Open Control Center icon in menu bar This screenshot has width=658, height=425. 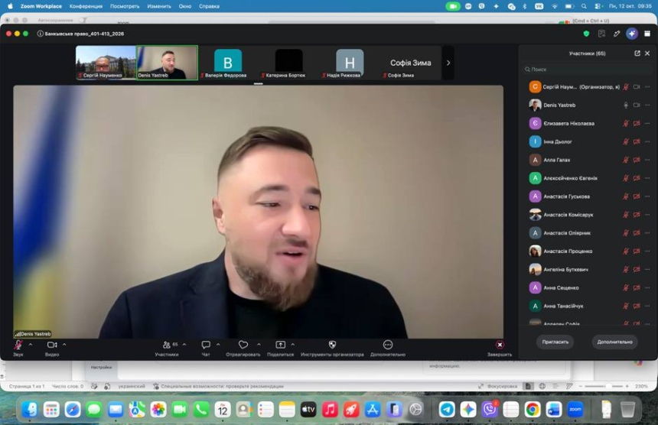(598, 6)
